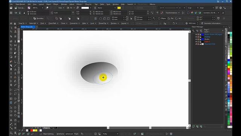The width and height of the screenshot is (241, 136).
Task: Open the Dockers toolbar button
Action: click(114, 23)
